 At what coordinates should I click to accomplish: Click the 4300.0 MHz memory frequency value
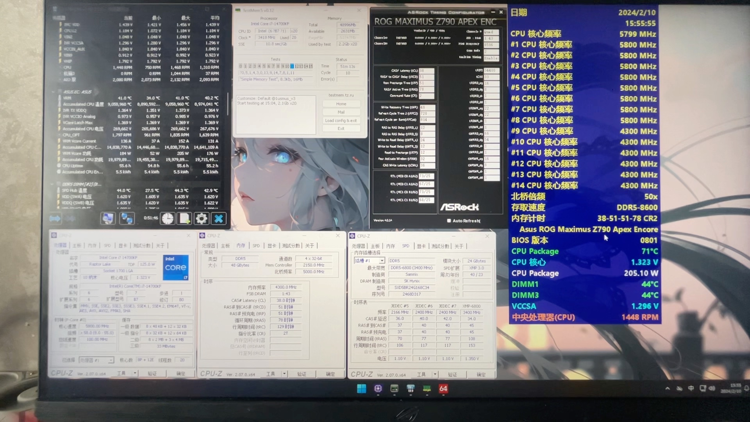286,287
